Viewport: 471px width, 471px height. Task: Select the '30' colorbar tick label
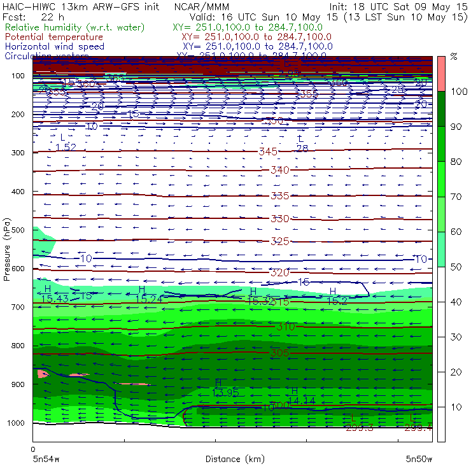click(x=456, y=337)
